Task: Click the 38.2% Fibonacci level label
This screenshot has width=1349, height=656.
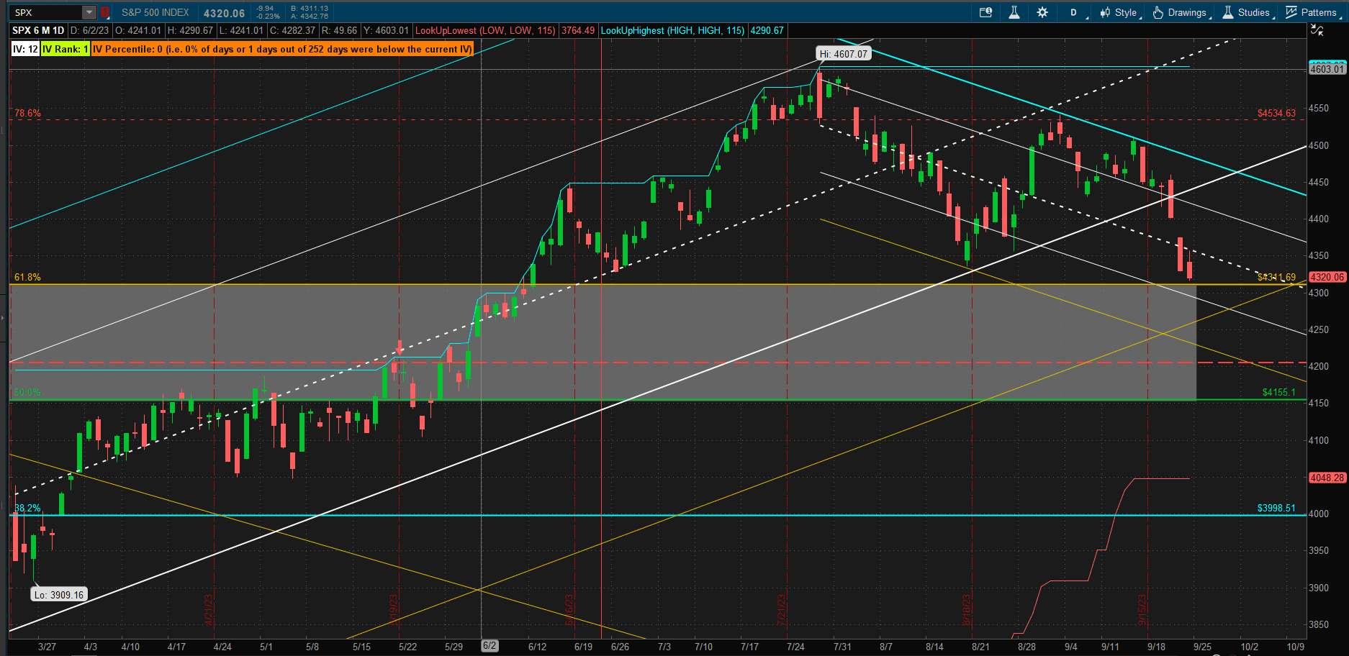Action: click(x=27, y=508)
